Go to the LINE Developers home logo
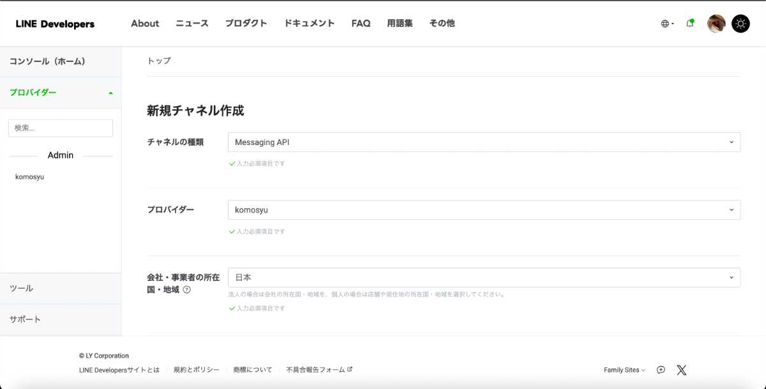 click(x=55, y=24)
